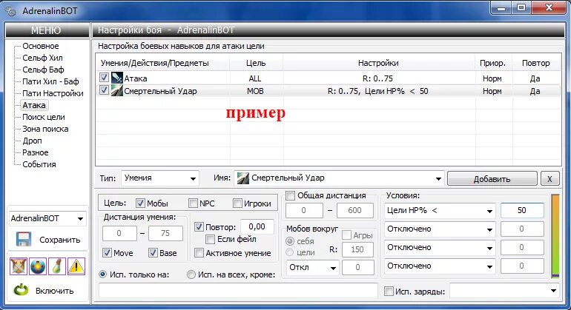
Task: Select the Исп. на всех, кроме radio button
Action: point(191,274)
